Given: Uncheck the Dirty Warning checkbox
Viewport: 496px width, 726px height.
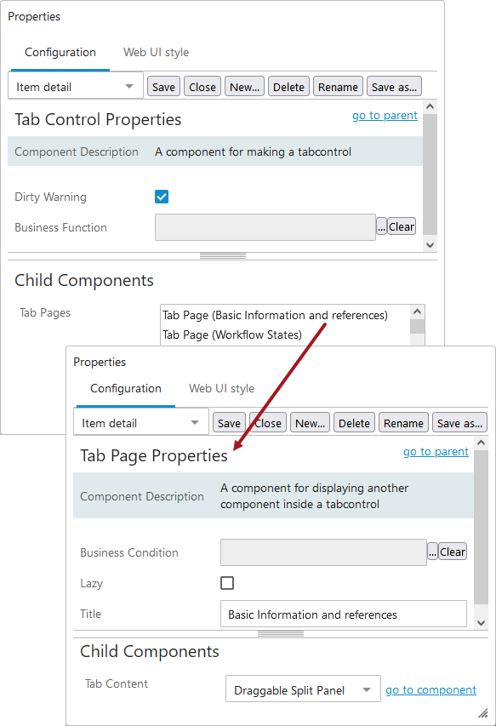Looking at the screenshot, I should pyautogui.click(x=162, y=197).
